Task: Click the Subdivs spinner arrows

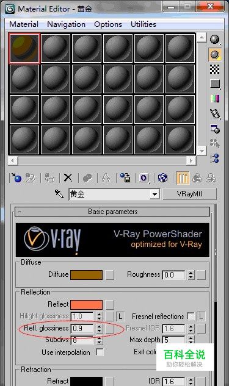Action: pos(99,340)
